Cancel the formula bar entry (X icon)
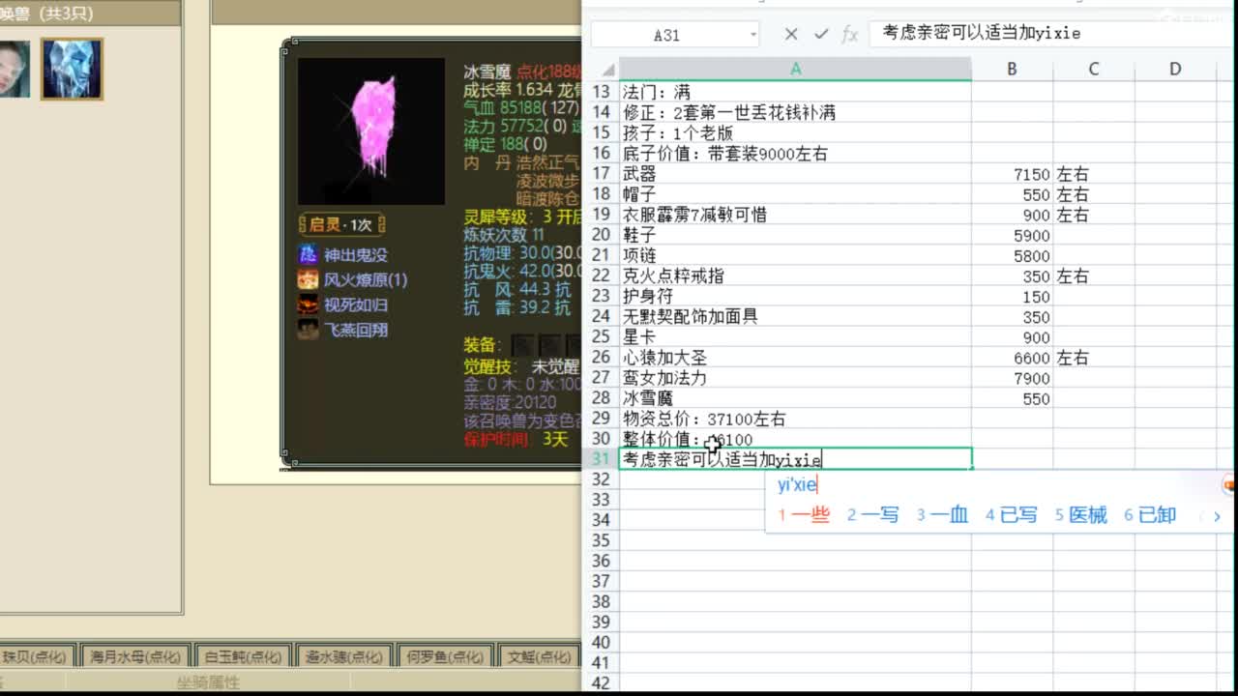The image size is (1238, 696). [791, 34]
